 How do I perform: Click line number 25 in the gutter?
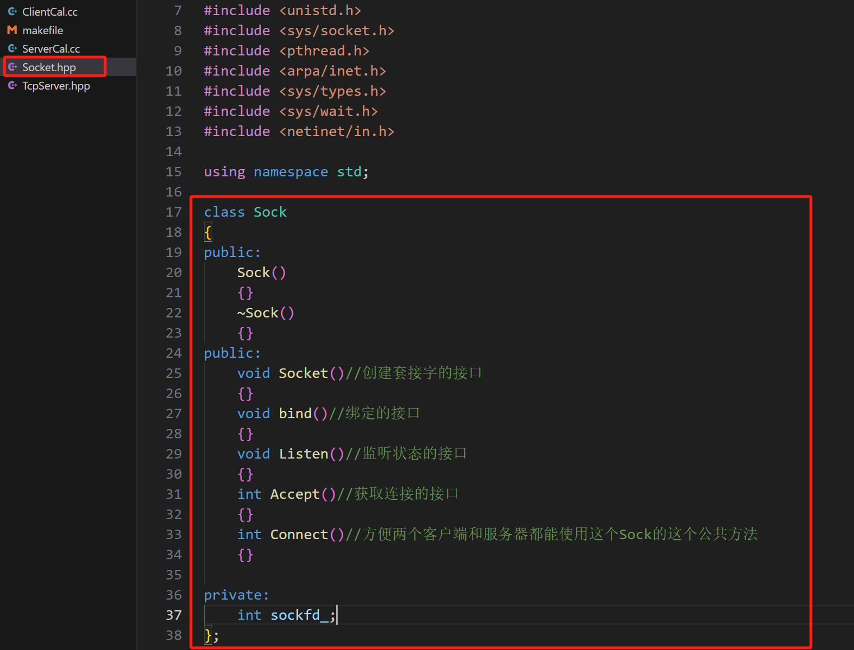[174, 373]
